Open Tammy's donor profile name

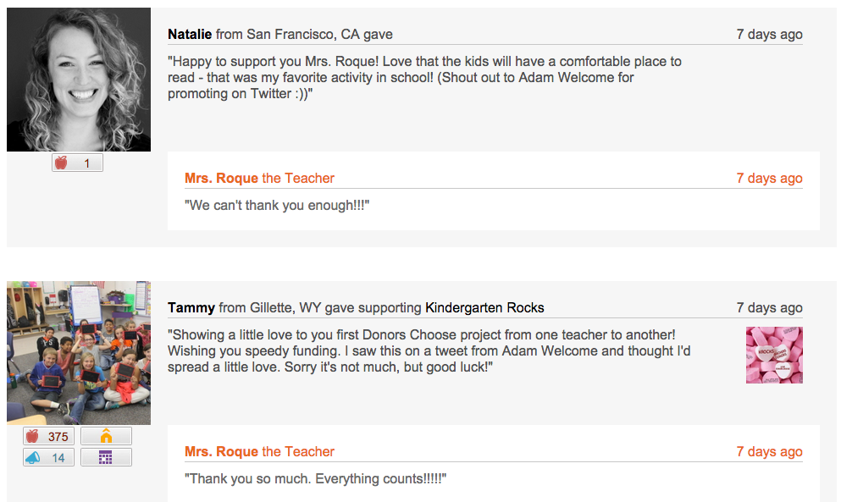click(x=191, y=308)
